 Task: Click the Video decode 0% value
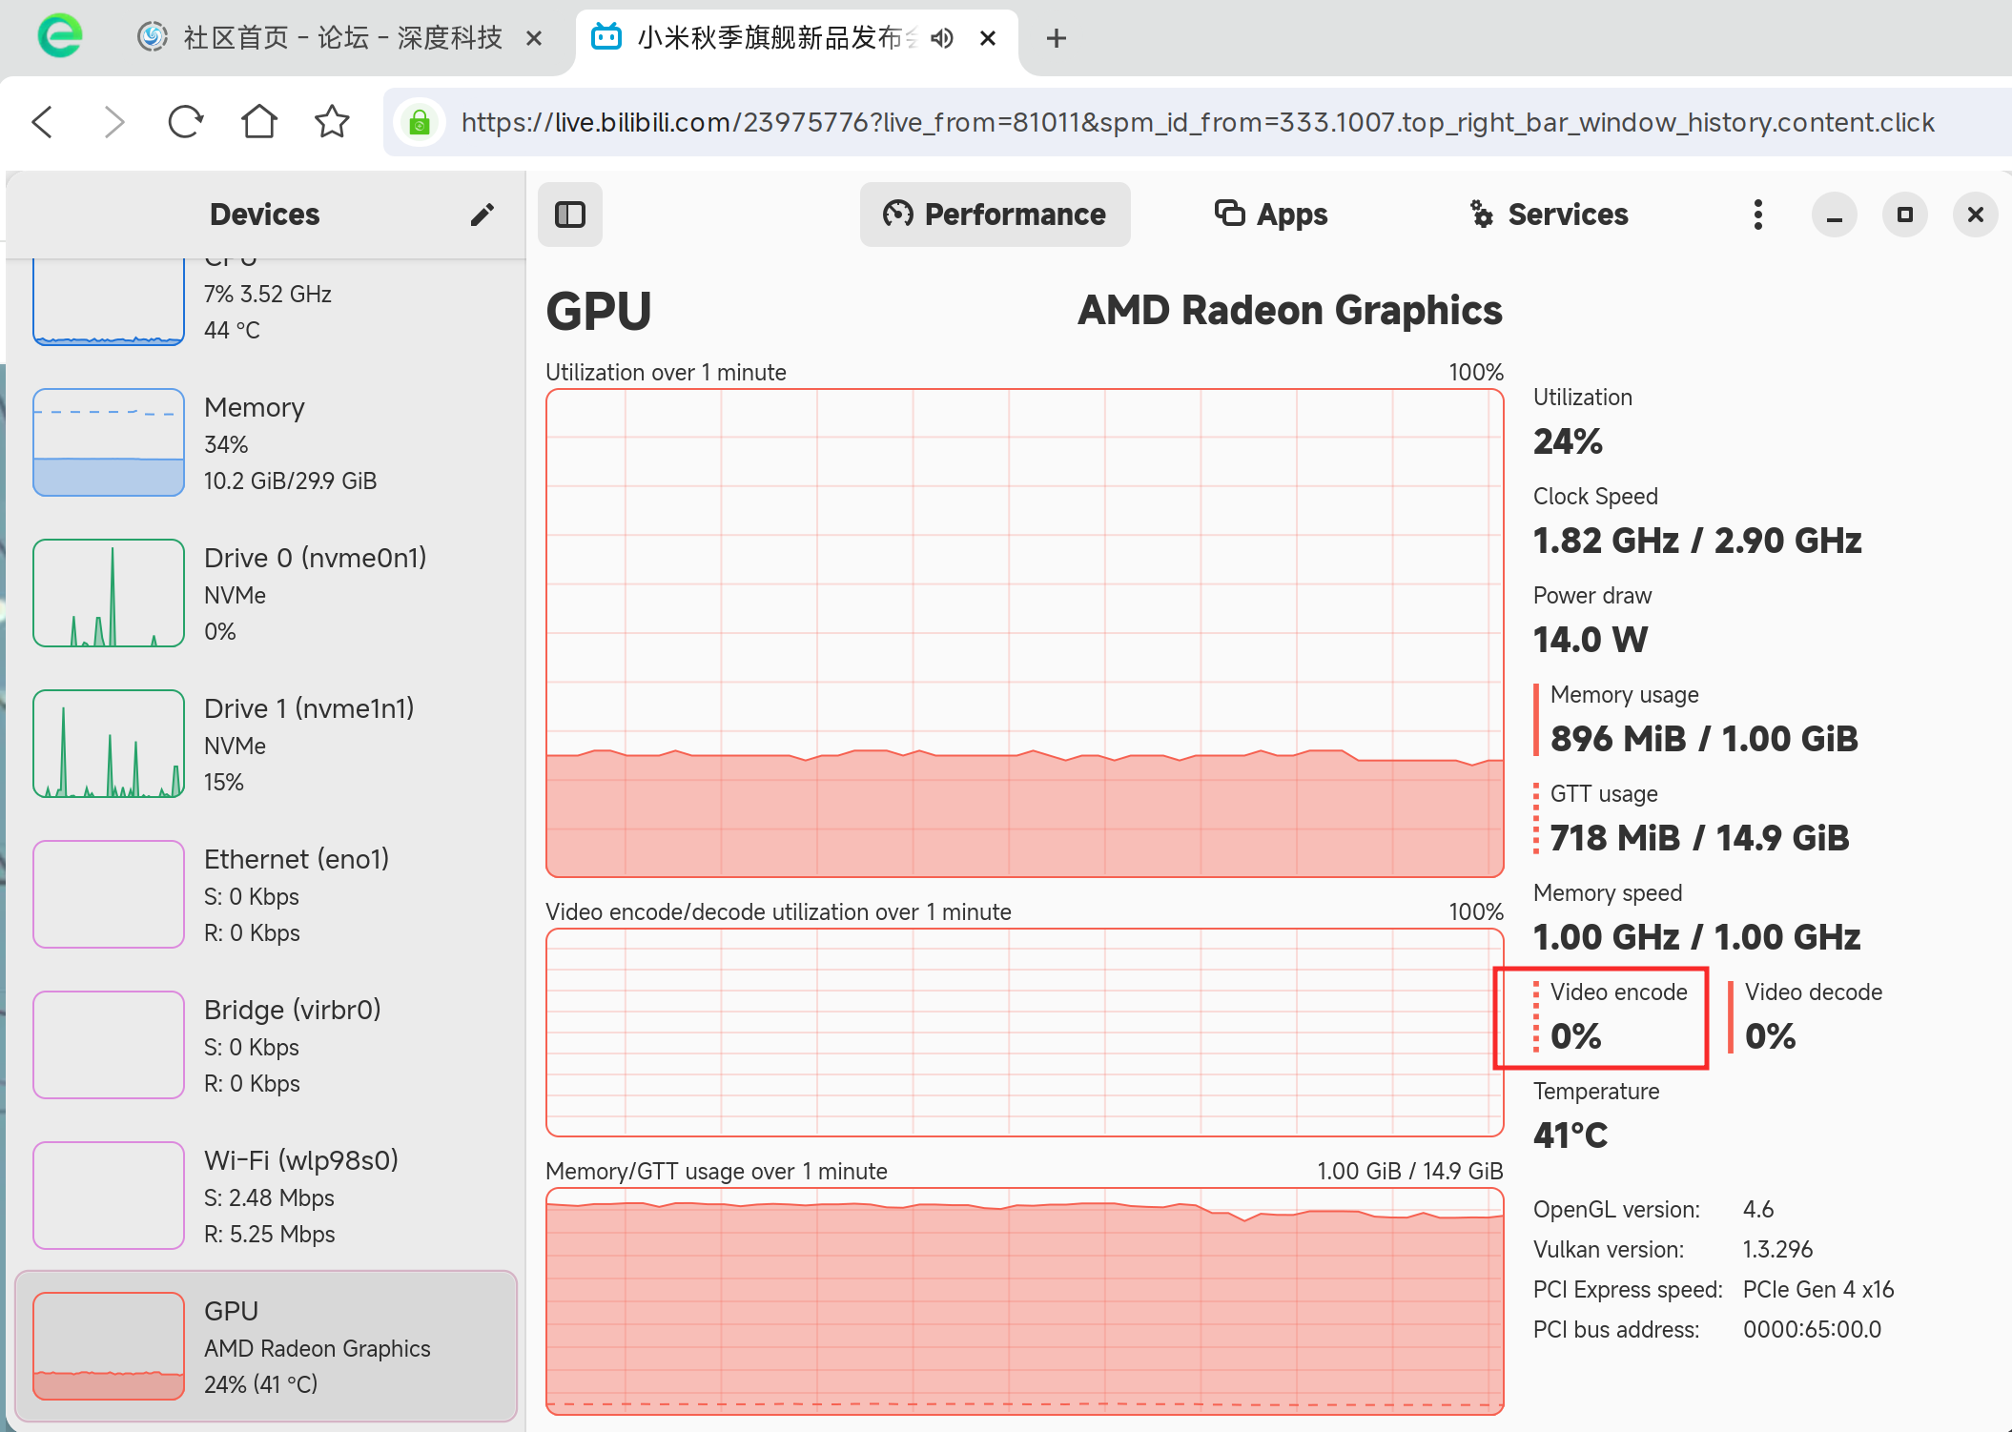[x=1771, y=1036]
